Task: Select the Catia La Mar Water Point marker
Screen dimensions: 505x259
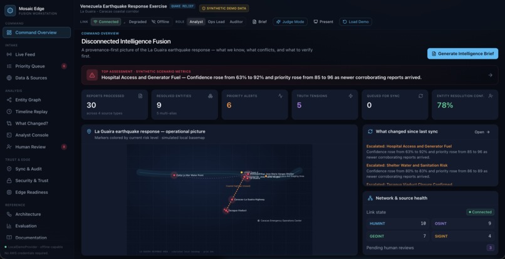Action: (174, 175)
